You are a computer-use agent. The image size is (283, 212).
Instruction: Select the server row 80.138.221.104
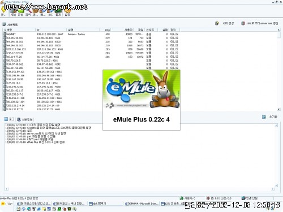point(53,102)
